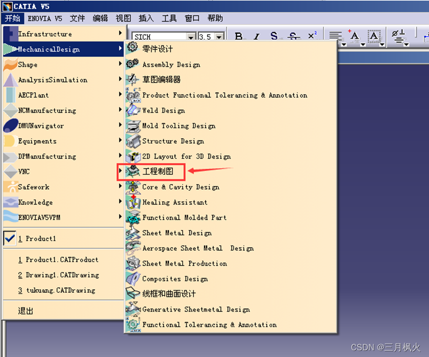
Task: Click the Mold Tooling Design icon
Action: coord(133,125)
